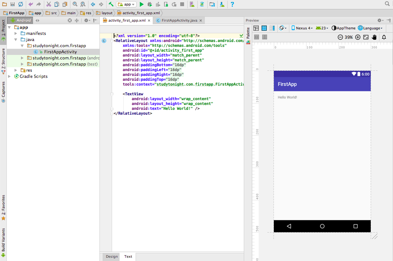Expand Gradle Scripts node
Screen dimensions: 393x261
9,76
